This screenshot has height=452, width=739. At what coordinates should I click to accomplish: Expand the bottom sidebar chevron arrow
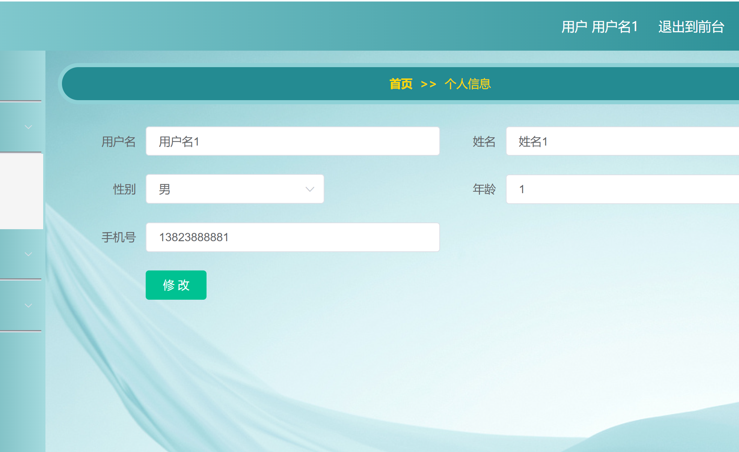coord(28,306)
